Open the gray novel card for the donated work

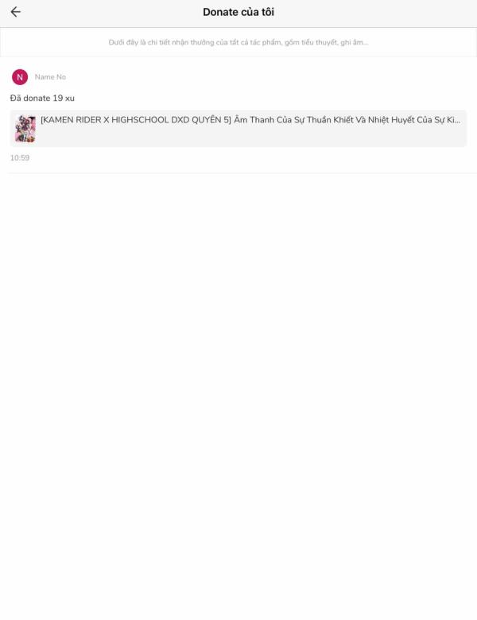pos(238,129)
